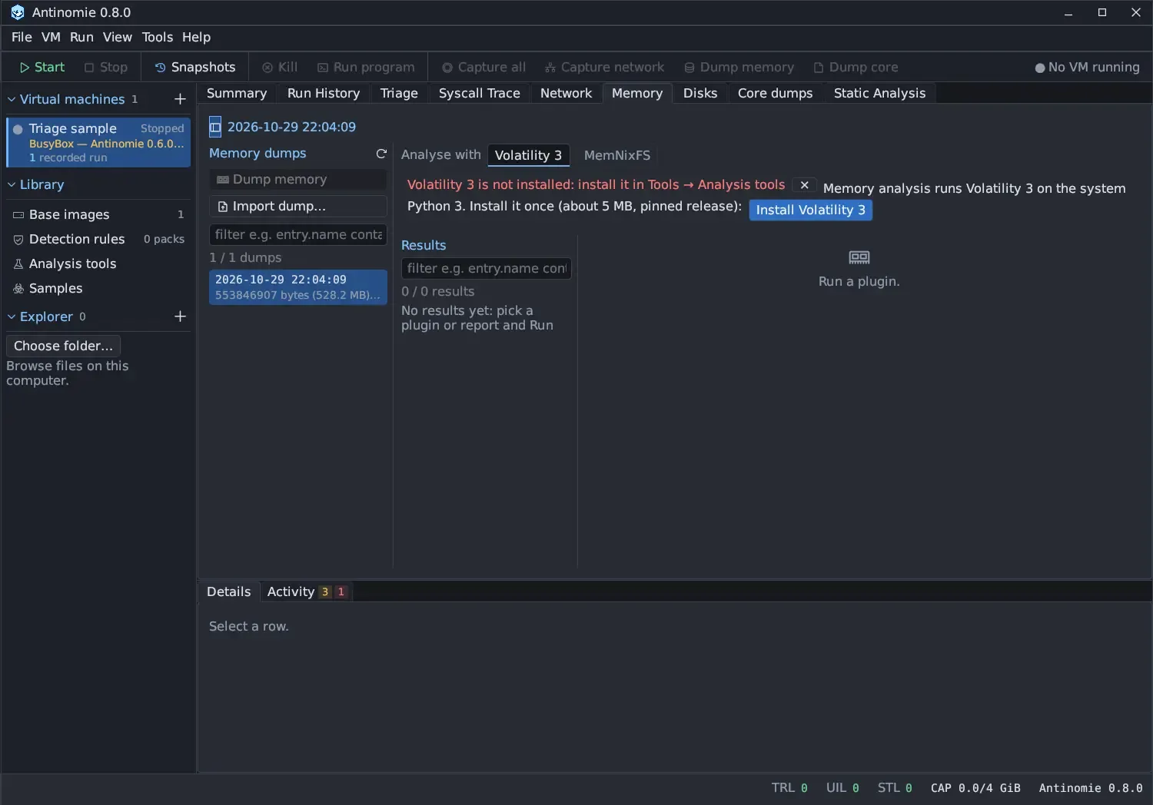Add an Explorer folder with plus icon
This screenshot has width=1153, height=805.
(x=180, y=316)
